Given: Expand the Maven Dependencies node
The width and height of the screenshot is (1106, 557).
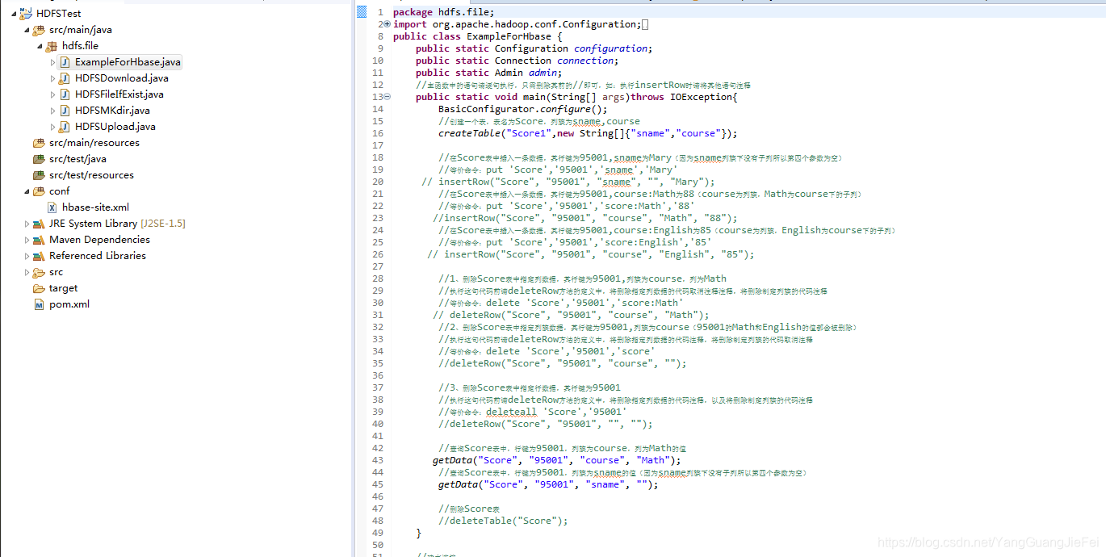Looking at the screenshot, I should click(27, 240).
